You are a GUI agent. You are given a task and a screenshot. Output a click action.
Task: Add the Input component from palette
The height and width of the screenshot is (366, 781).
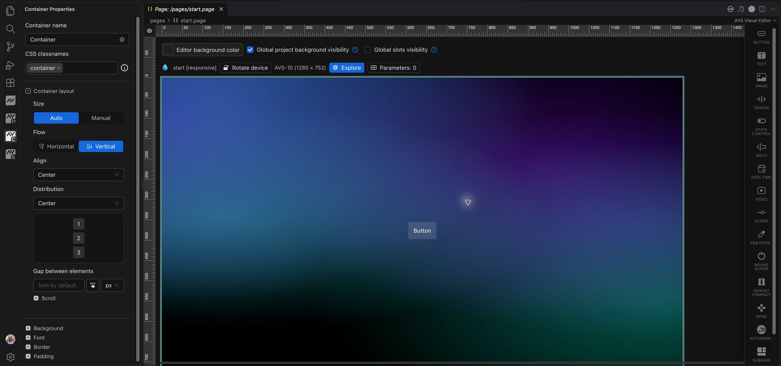(761, 150)
